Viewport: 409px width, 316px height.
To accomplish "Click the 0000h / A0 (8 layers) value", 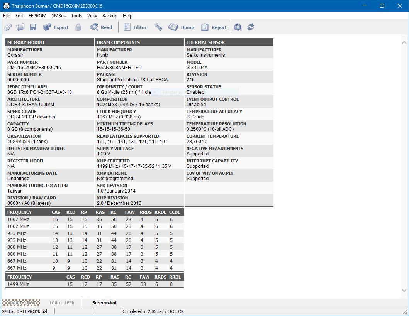I will (x=29, y=203).
